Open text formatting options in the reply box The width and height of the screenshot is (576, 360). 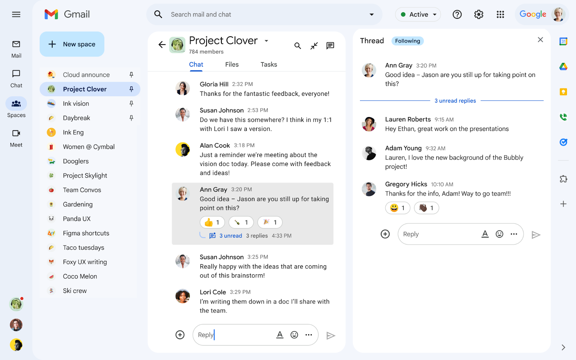(485, 234)
